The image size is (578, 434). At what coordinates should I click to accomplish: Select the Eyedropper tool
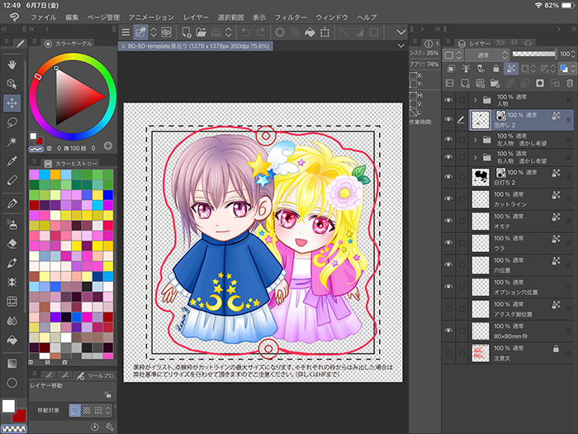12,160
